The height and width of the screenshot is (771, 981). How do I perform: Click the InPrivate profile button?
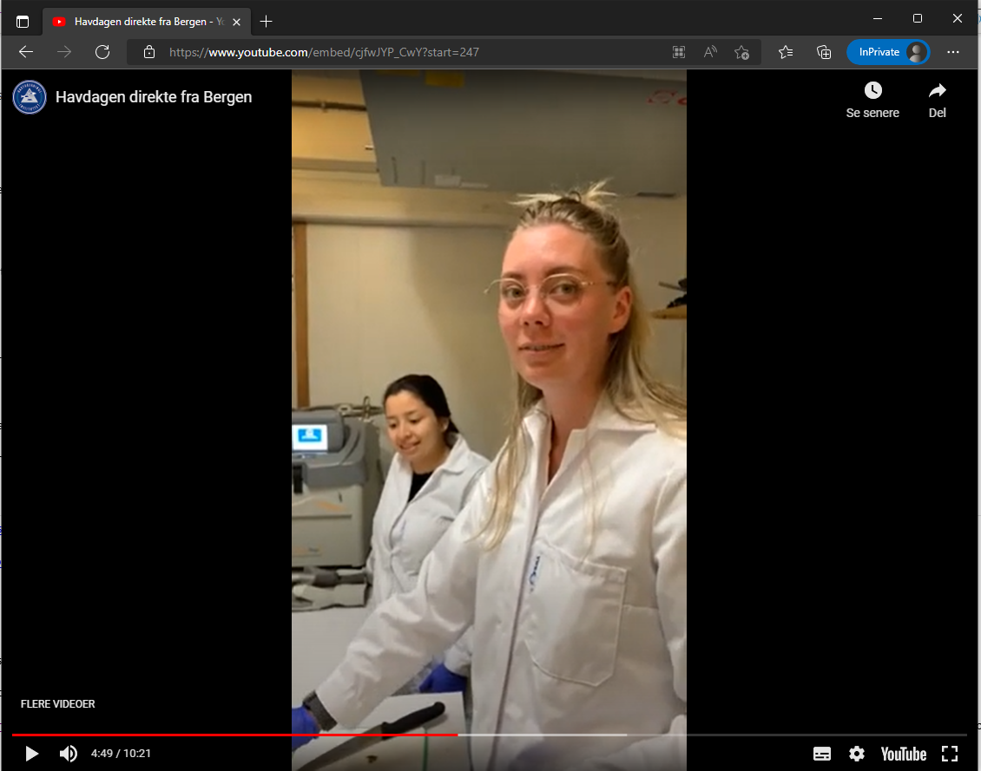pos(888,52)
